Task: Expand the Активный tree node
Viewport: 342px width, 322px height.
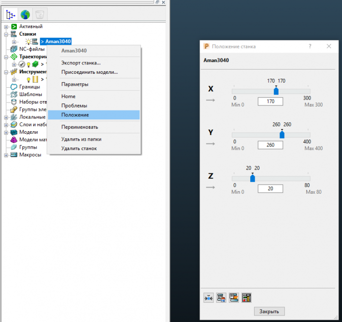Action: click(6, 26)
